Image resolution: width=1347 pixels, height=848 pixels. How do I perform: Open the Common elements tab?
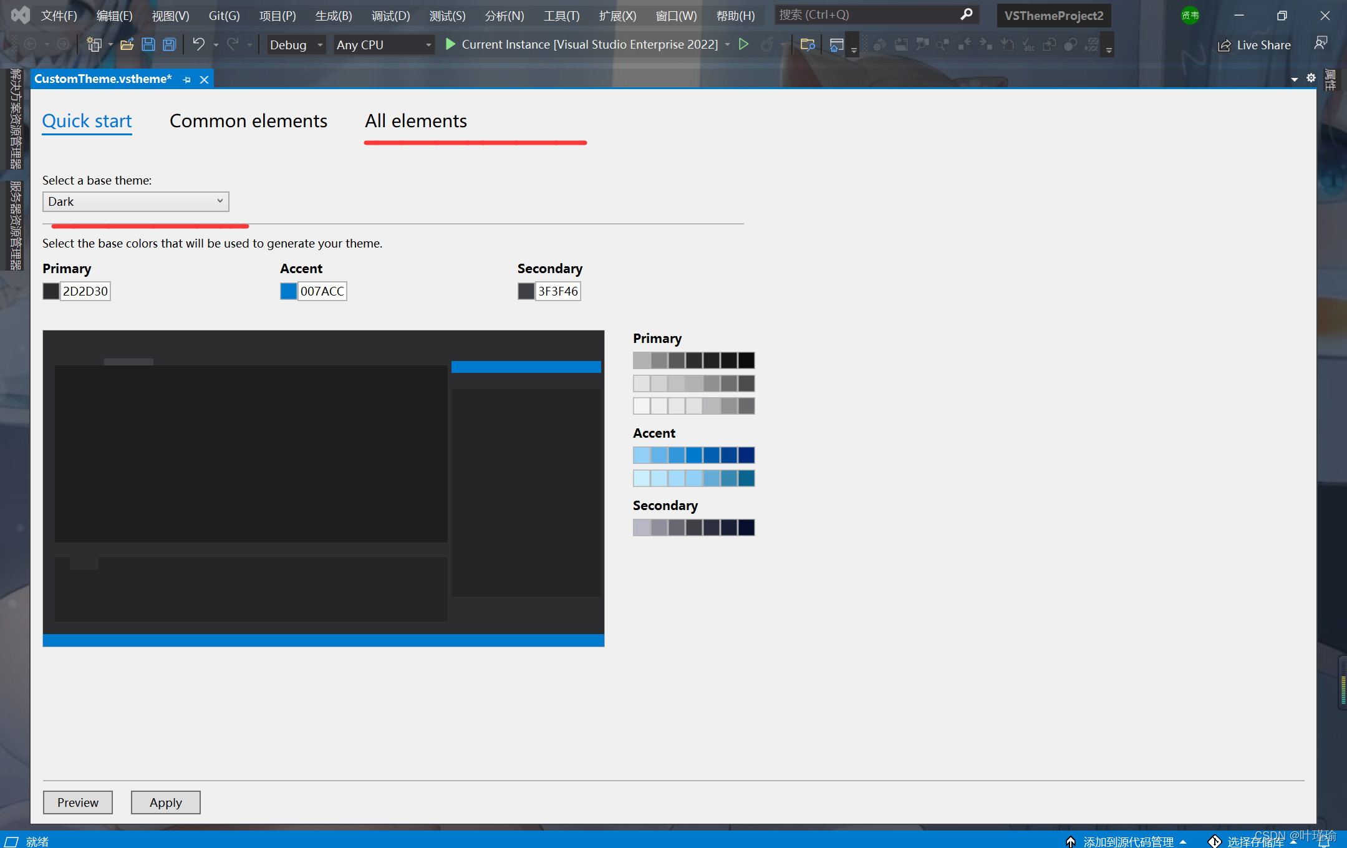pyautogui.click(x=248, y=121)
